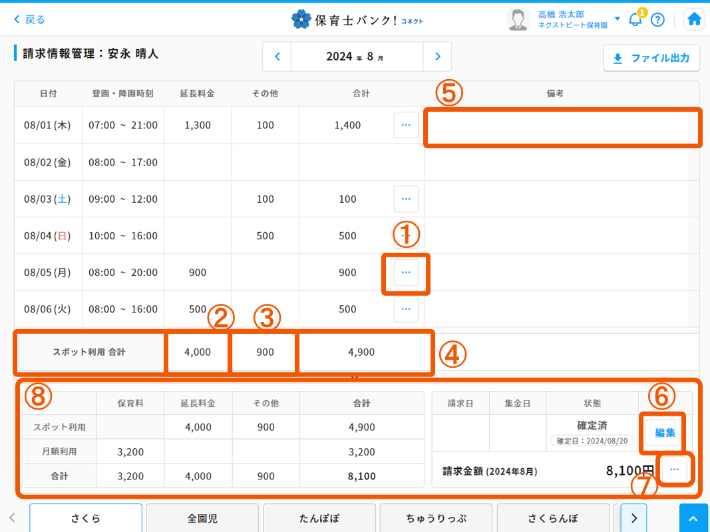Go to the next month with right arrow

[x=437, y=57]
